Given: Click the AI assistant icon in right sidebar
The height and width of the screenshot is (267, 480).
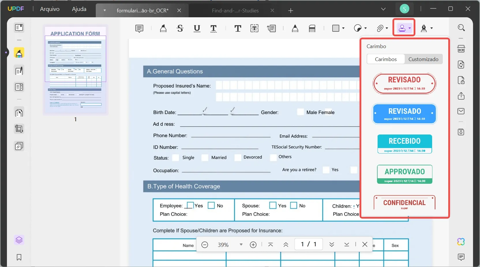Looking at the screenshot, I should pos(460,242).
